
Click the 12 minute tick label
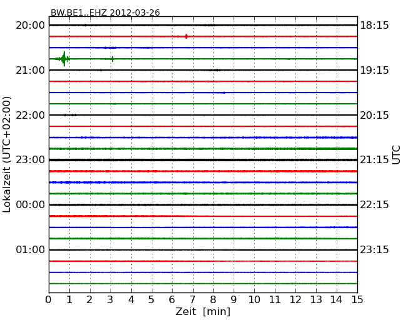click(x=295, y=299)
